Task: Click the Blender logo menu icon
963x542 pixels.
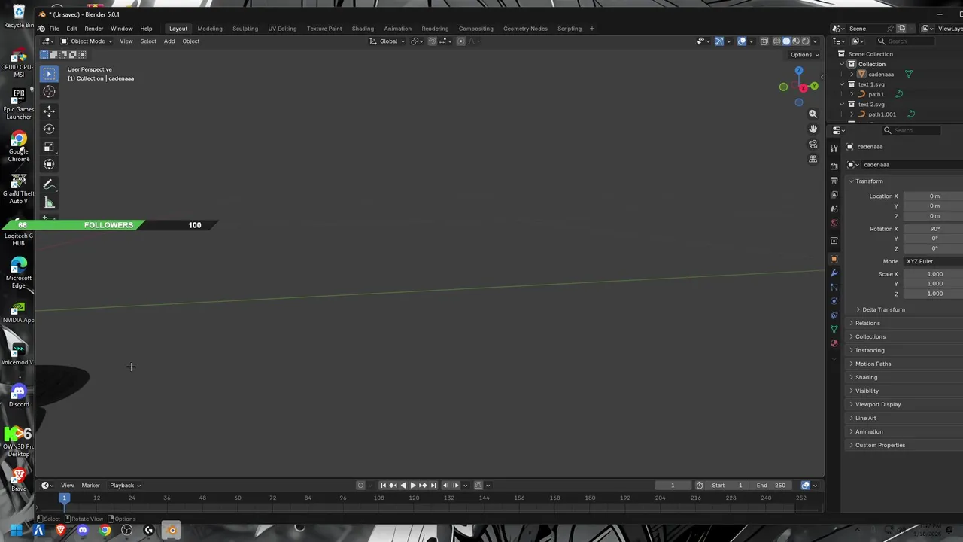Action: tap(41, 29)
